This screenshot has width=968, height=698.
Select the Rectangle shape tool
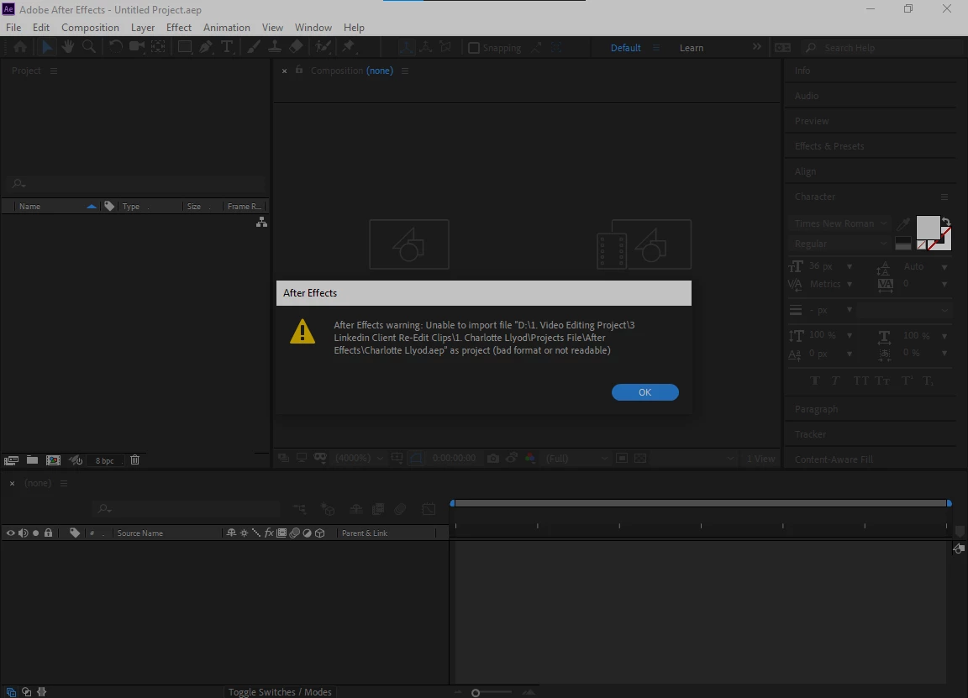pyautogui.click(x=184, y=47)
